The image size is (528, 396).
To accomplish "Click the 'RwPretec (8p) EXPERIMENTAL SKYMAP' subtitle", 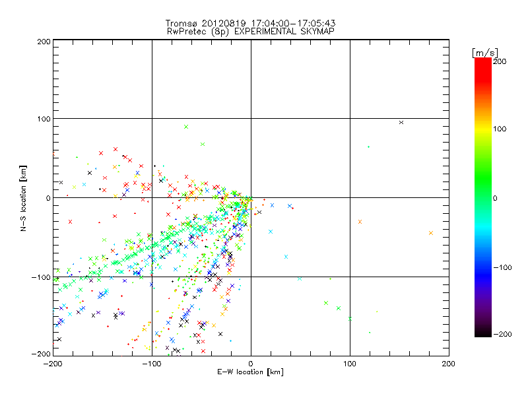I will click(x=251, y=32).
